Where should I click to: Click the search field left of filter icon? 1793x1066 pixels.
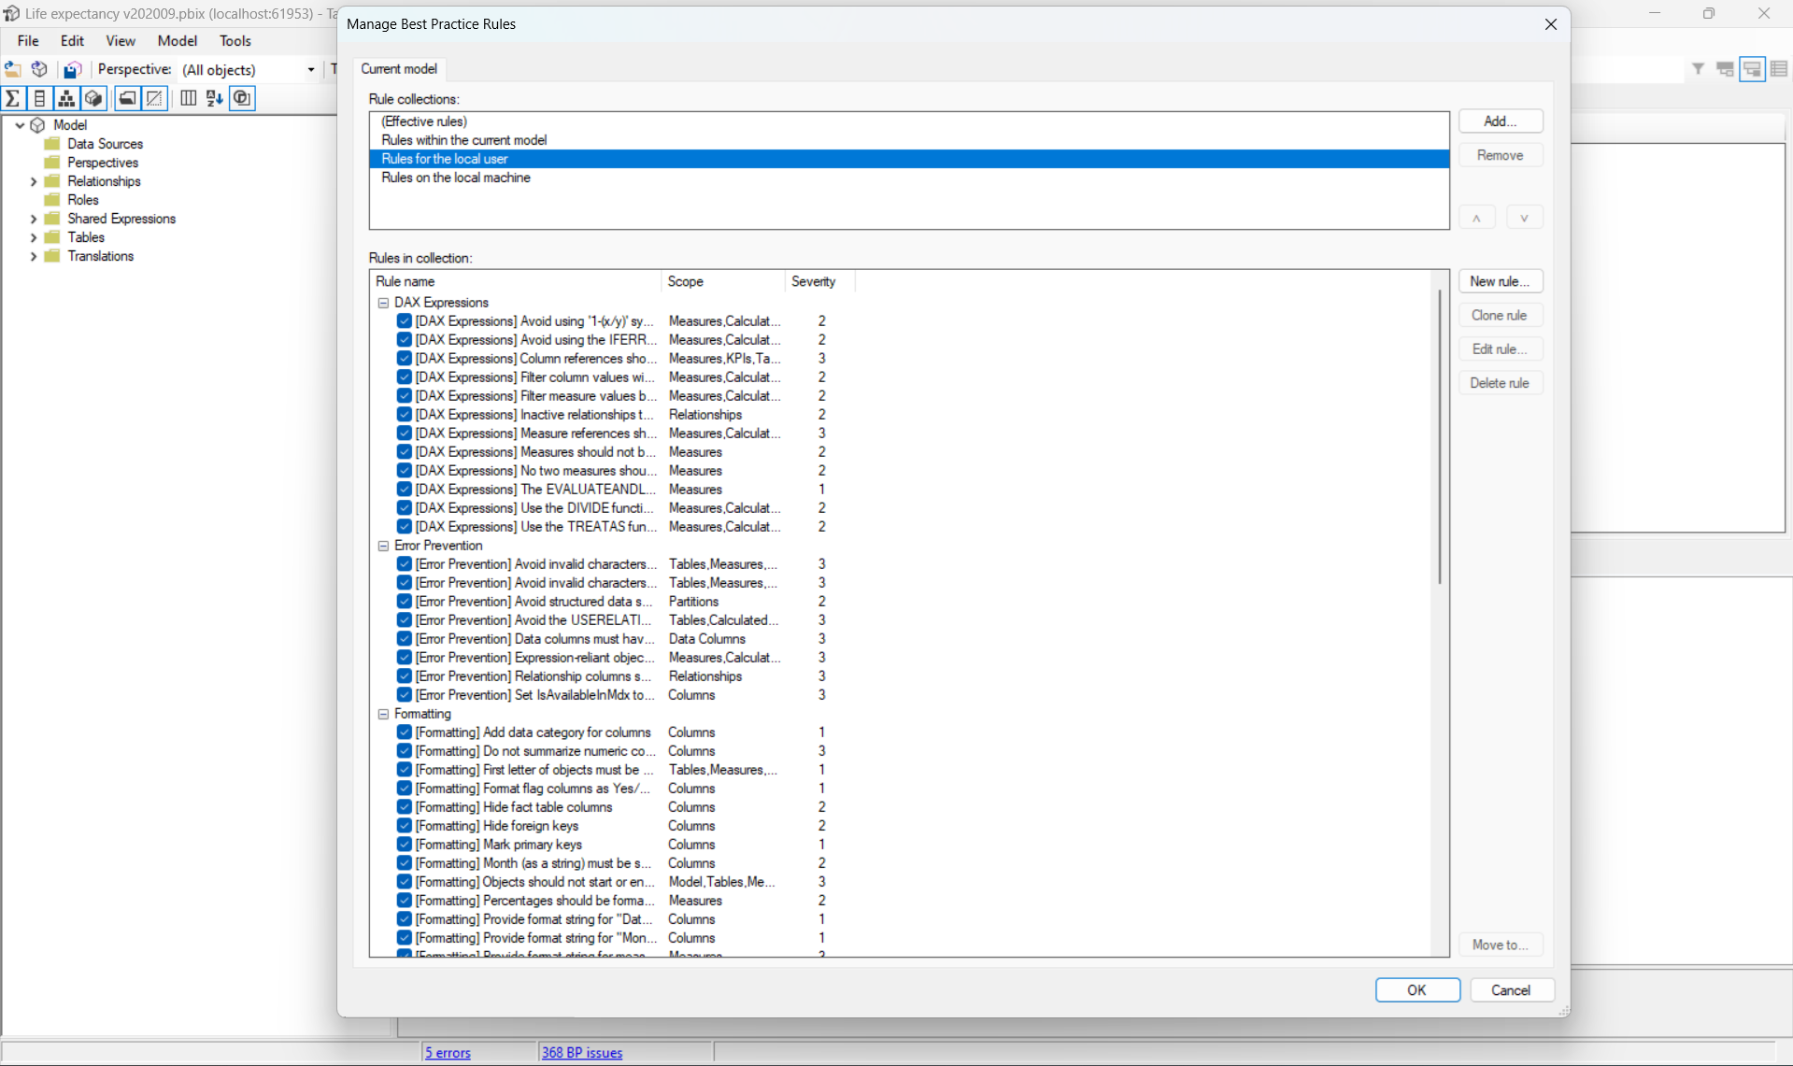[x=1628, y=69]
